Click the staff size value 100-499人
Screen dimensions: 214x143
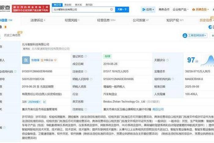pyautogui.click(x=191, y=94)
